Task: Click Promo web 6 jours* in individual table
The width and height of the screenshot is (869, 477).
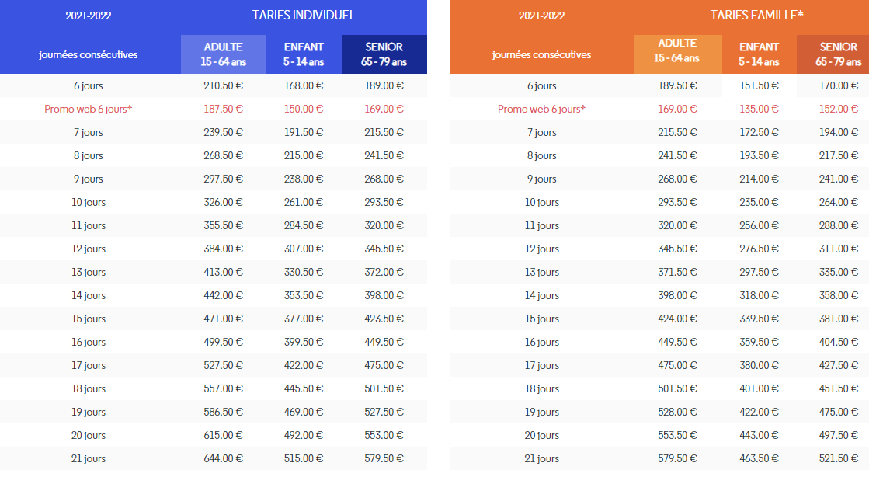Action: (x=89, y=109)
